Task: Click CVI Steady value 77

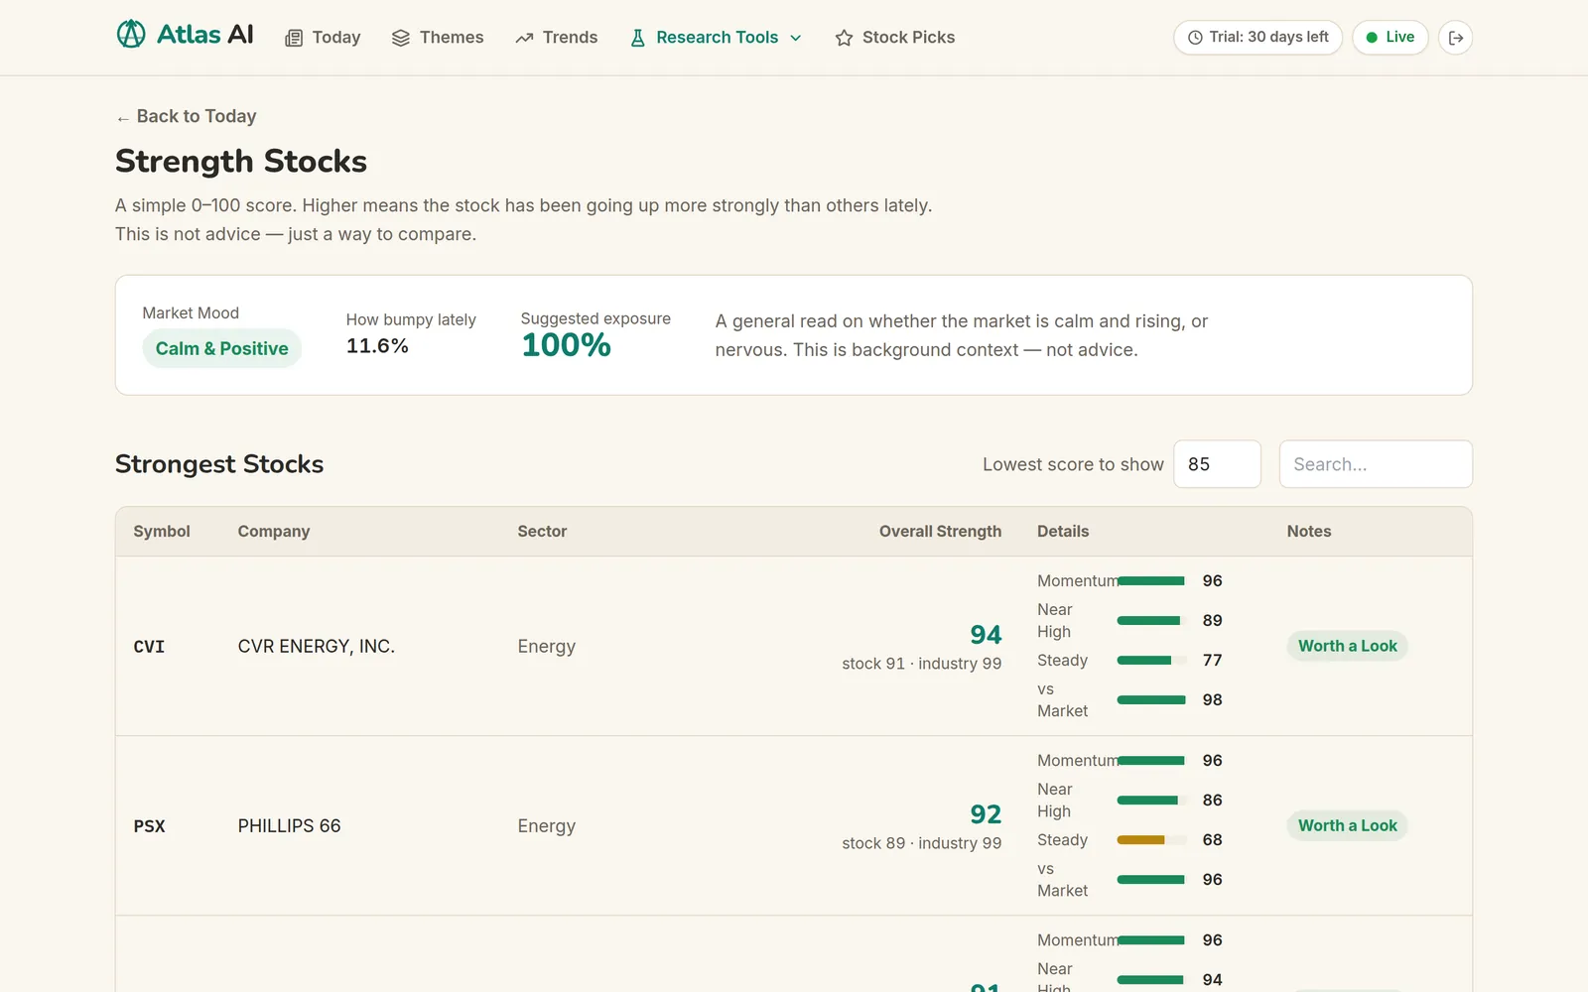Action: [x=1212, y=661]
